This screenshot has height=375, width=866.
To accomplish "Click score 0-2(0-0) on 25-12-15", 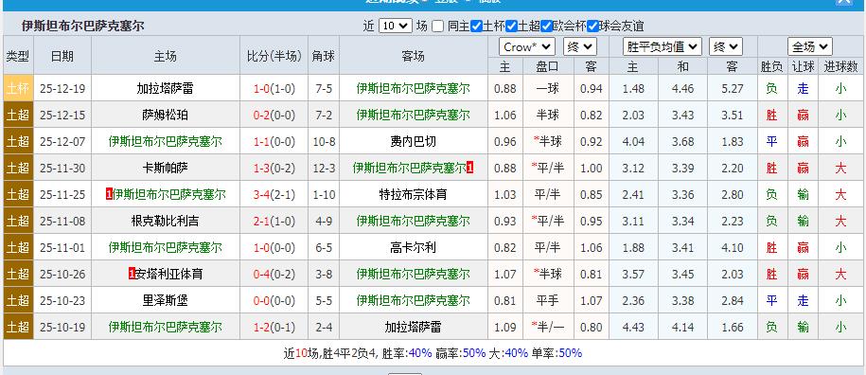I will point(274,115).
